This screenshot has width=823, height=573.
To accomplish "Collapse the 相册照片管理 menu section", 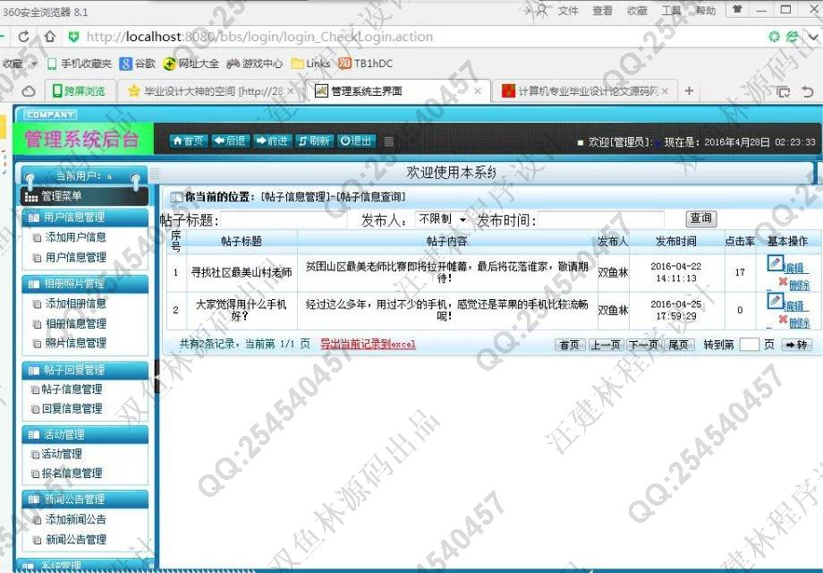I will (85, 284).
